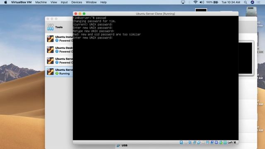Click the network adapter indicator icon
The height and width of the screenshot is (149, 265).
pyautogui.click(x=194, y=142)
